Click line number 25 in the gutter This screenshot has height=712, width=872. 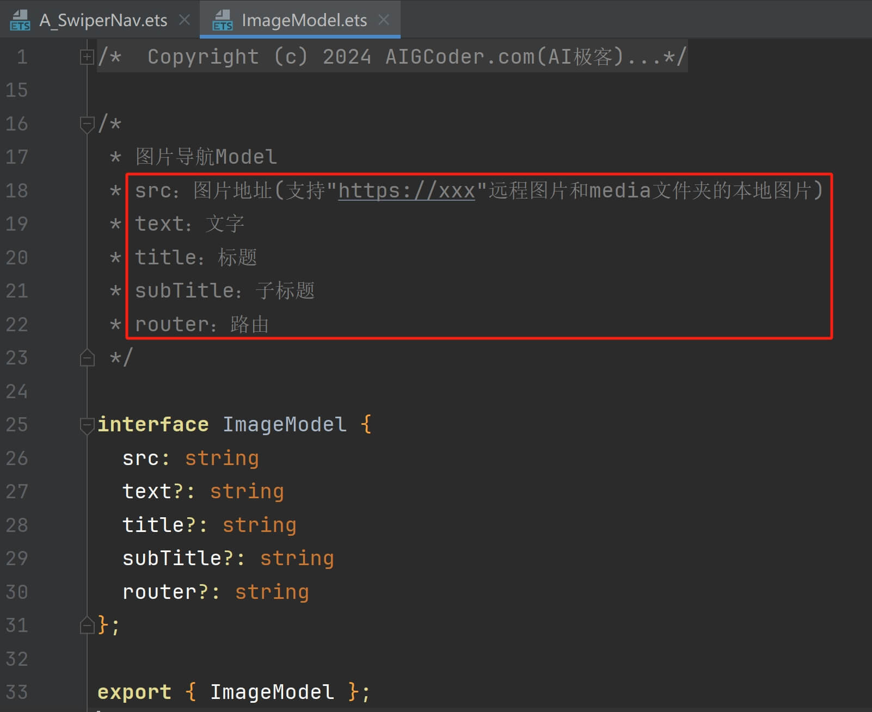pos(16,424)
